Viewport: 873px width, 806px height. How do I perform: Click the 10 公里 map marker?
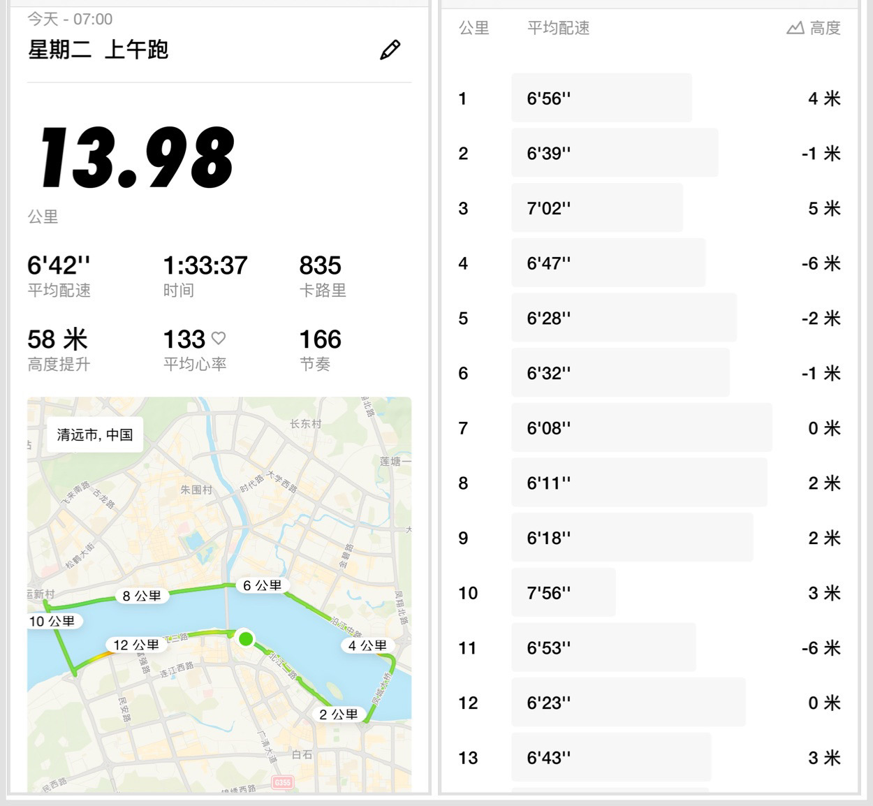pyautogui.click(x=52, y=621)
